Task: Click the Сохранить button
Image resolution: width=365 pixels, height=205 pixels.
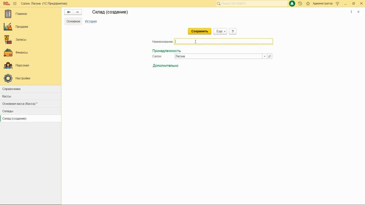Action: pos(200,31)
